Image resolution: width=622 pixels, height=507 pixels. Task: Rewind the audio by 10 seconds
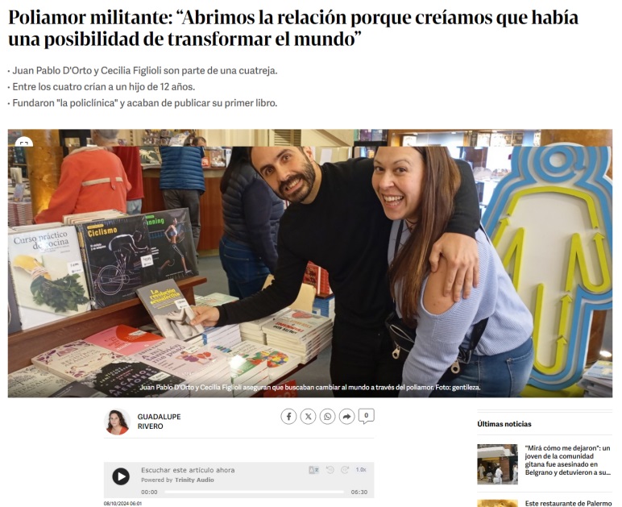330,470
